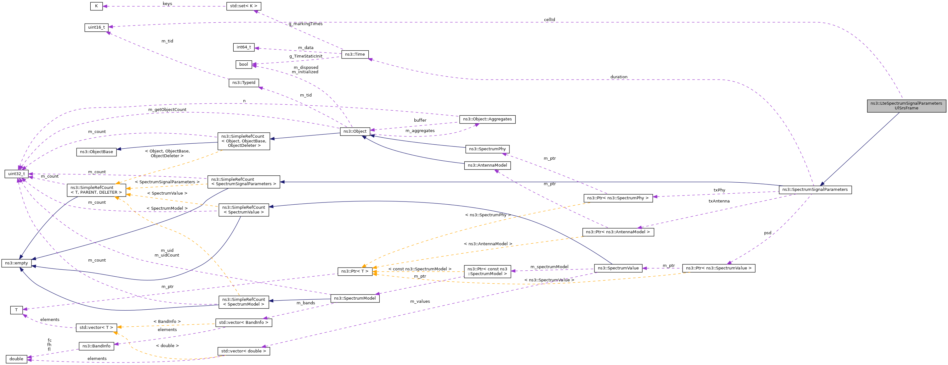
Task: Open the SimpleRefCount SpectrumModel node
Action: (x=244, y=302)
